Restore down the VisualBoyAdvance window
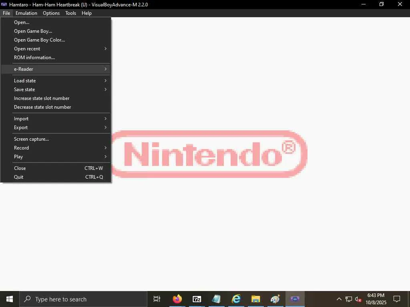 [x=382, y=4]
